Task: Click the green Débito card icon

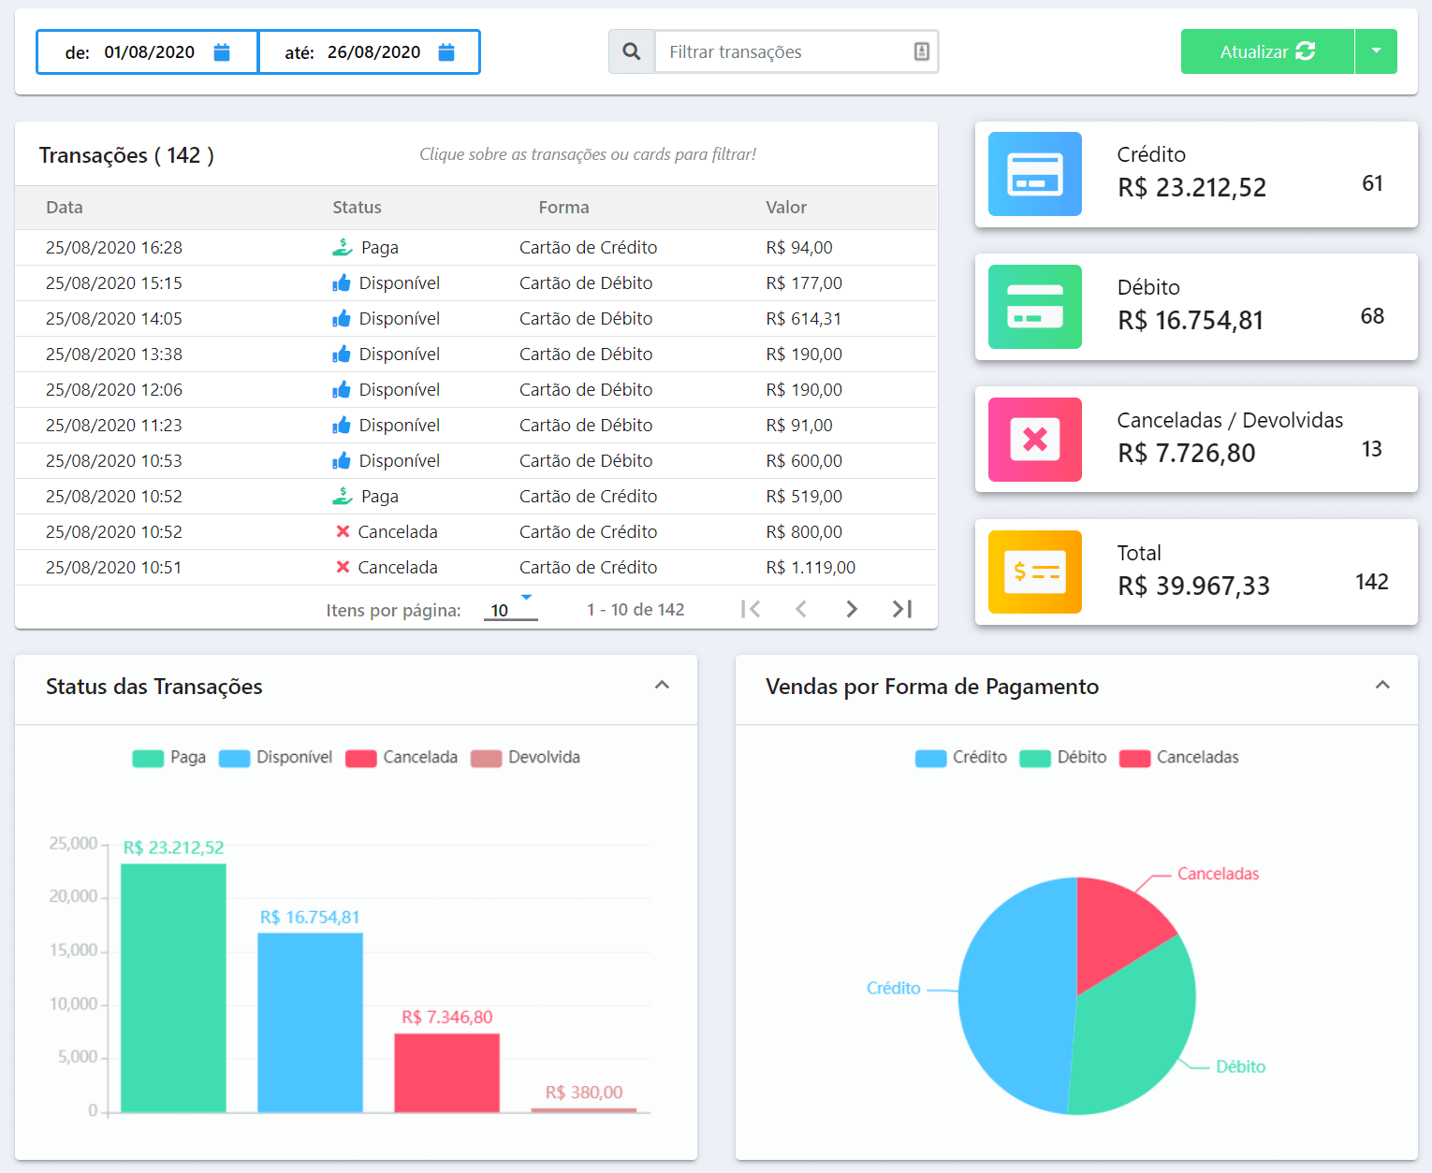Action: [x=1035, y=307]
